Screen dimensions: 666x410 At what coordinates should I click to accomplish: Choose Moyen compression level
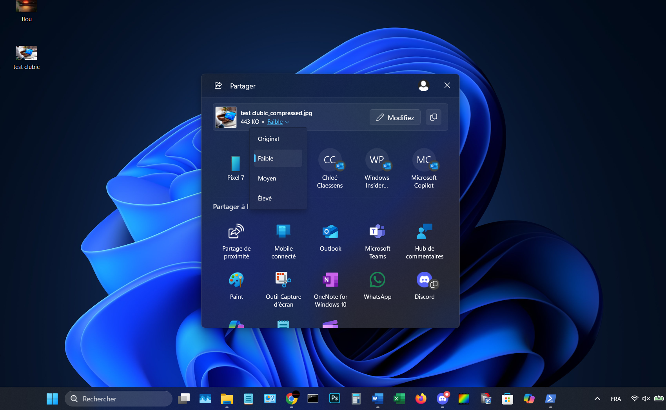(x=267, y=178)
